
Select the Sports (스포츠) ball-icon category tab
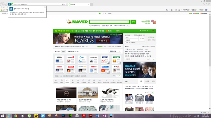[62, 81]
